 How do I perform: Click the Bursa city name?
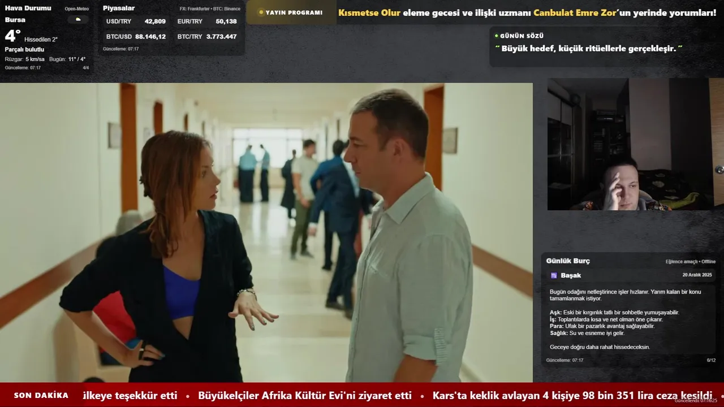click(x=15, y=20)
